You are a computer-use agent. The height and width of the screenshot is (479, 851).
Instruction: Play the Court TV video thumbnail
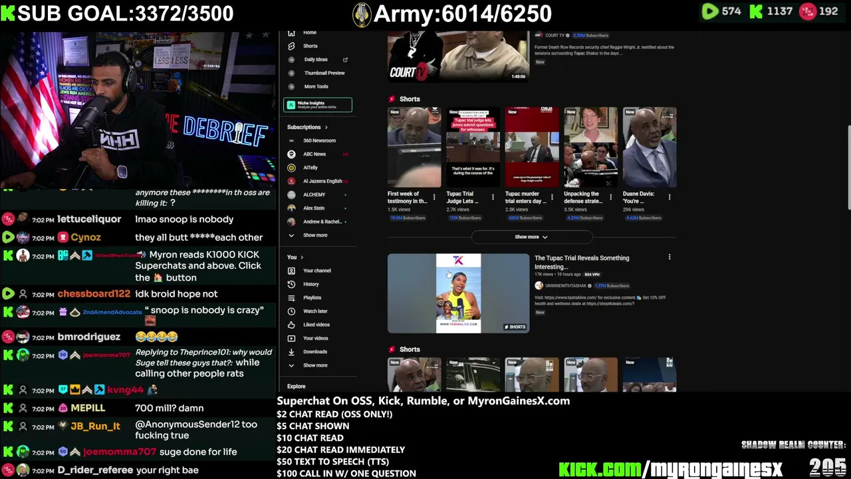pos(458,56)
